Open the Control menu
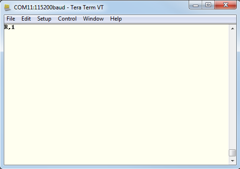 (67, 19)
